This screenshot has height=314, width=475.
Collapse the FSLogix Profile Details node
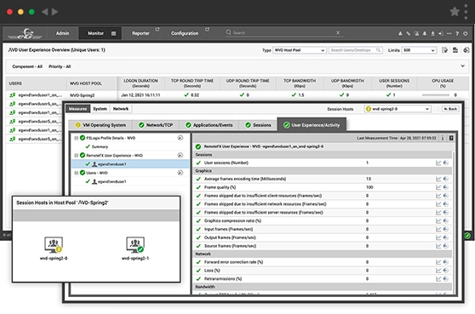77,138
